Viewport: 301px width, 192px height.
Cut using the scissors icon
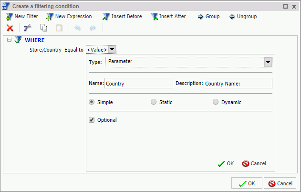click(28, 28)
